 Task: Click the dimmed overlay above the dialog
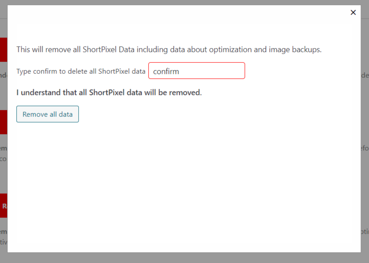point(185,2)
